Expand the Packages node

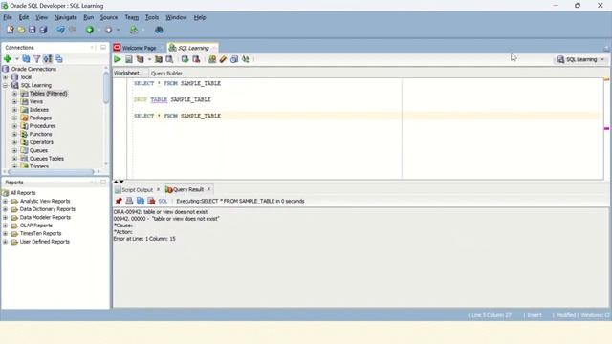pyautogui.click(x=15, y=118)
